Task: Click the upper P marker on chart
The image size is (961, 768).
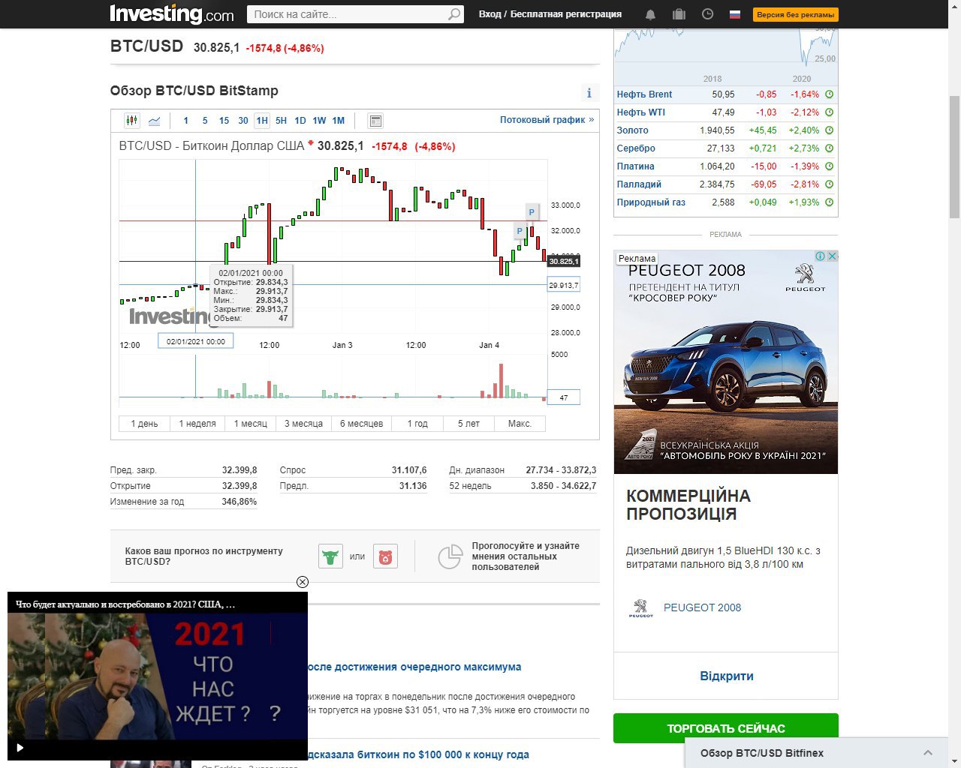Action: pos(532,212)
